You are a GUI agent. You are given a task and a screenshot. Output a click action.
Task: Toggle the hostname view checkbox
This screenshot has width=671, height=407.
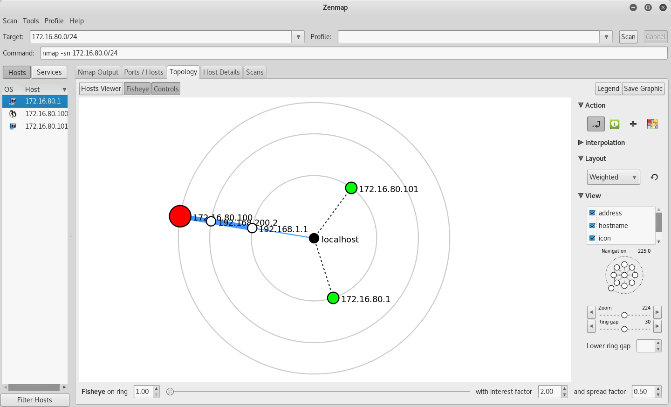(x=592, y=226)
